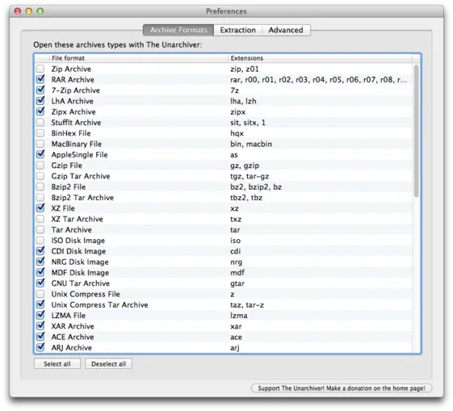Viewport: 453px width, 411px height.
Task: Click the RAR extensions list 'rar, r00, r01...'
Action: [x=319, y=80]
